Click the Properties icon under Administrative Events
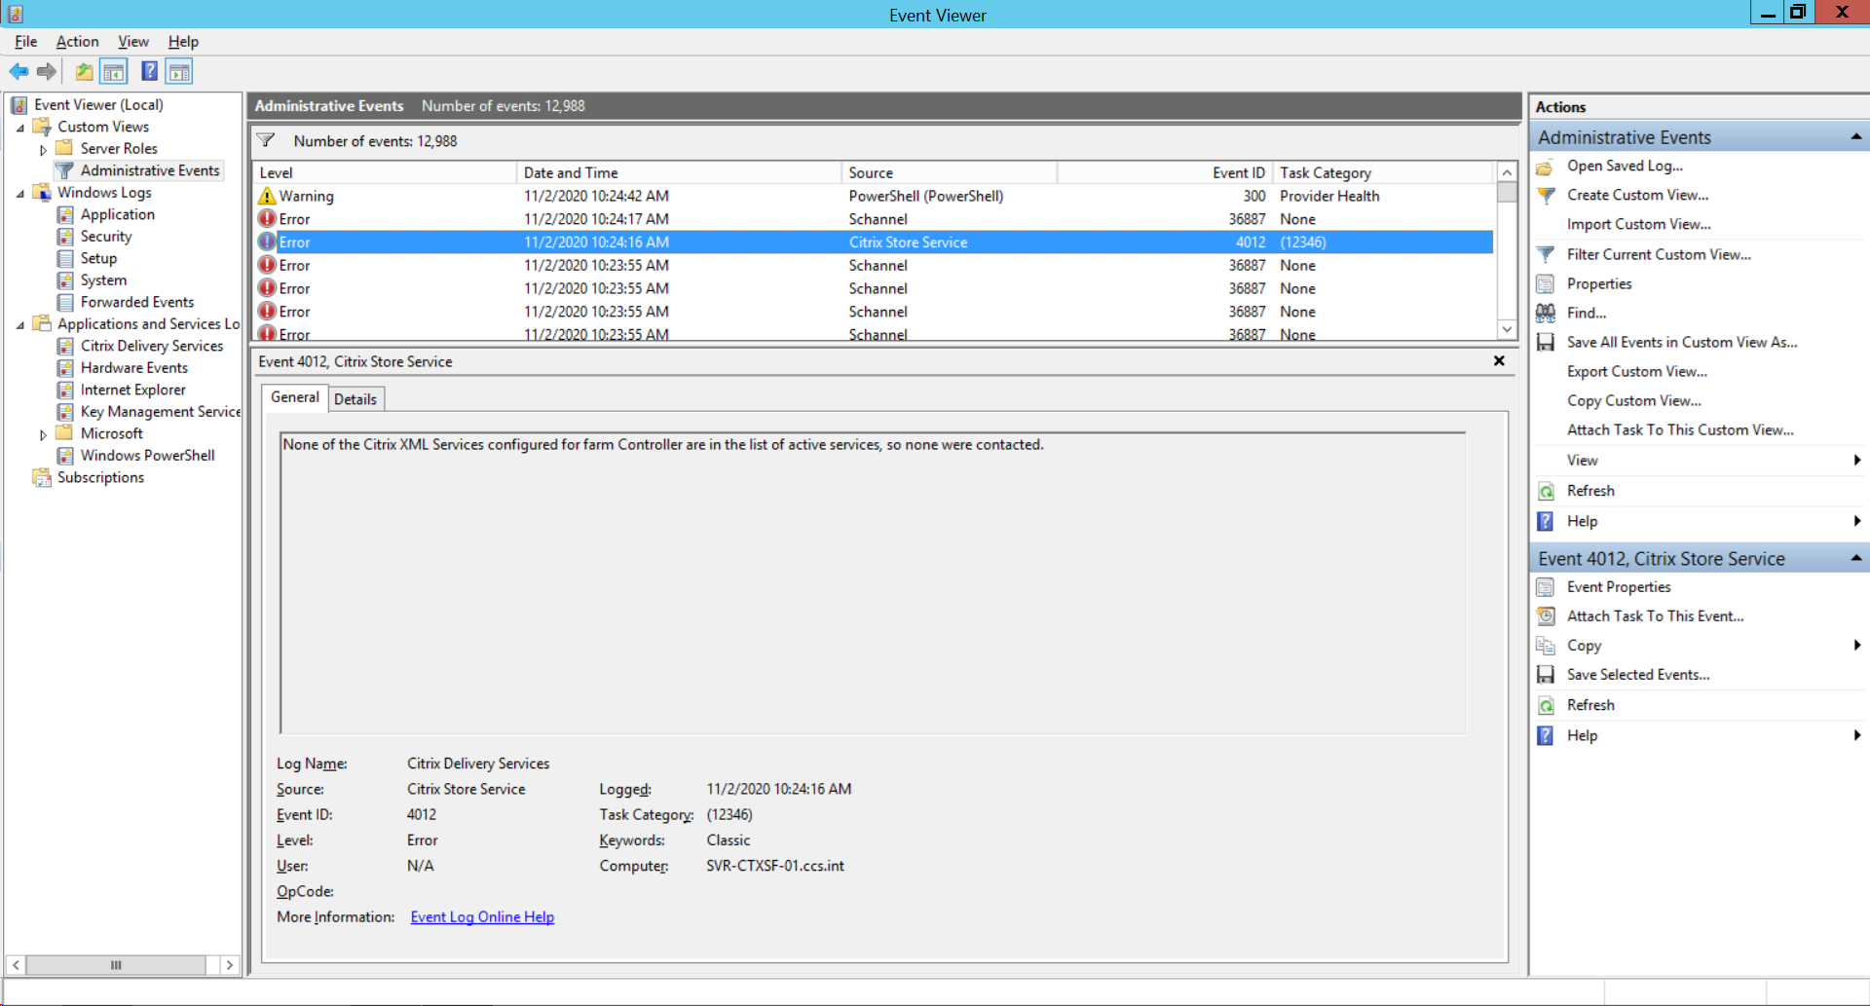 coord(1546,283)
